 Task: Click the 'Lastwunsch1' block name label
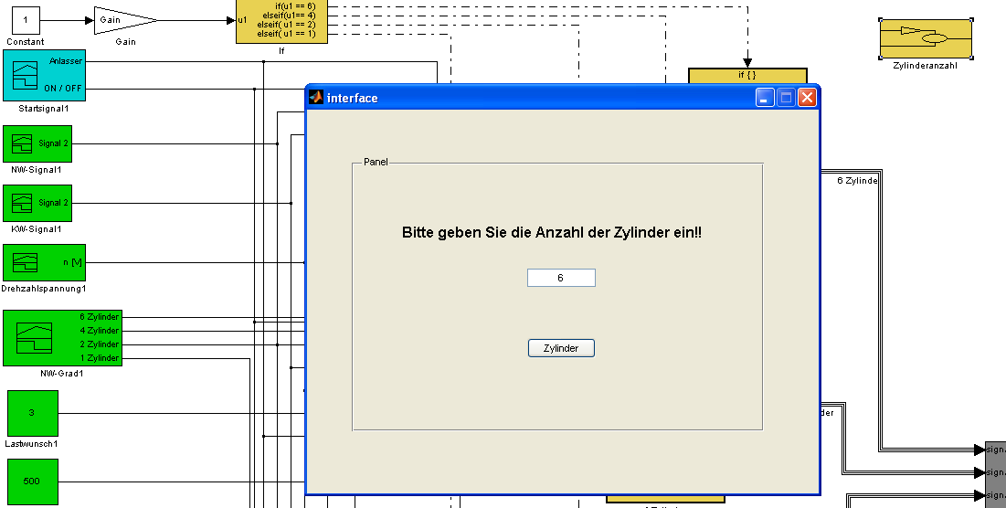click(31, 443)
